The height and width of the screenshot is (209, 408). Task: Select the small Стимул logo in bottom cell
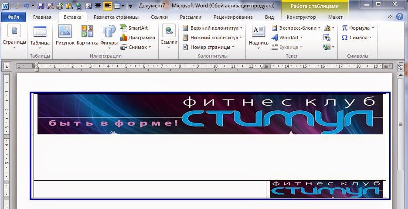click(326, 189)
